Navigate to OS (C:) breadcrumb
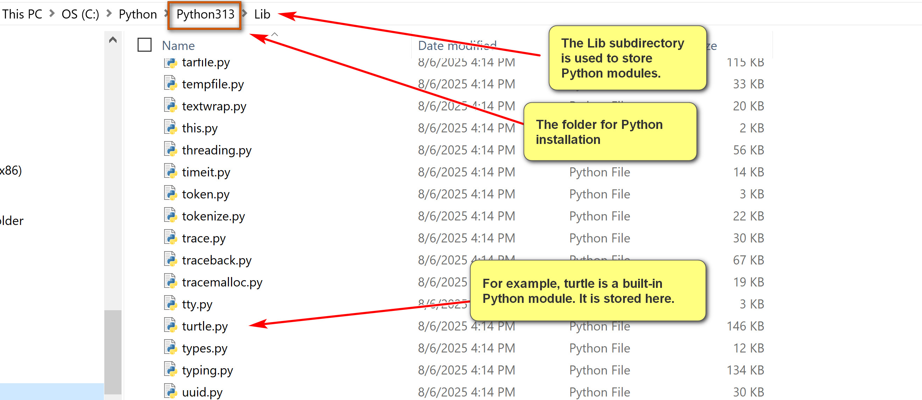The width and height of the screenshot is (922, 400). click(80, 14)
